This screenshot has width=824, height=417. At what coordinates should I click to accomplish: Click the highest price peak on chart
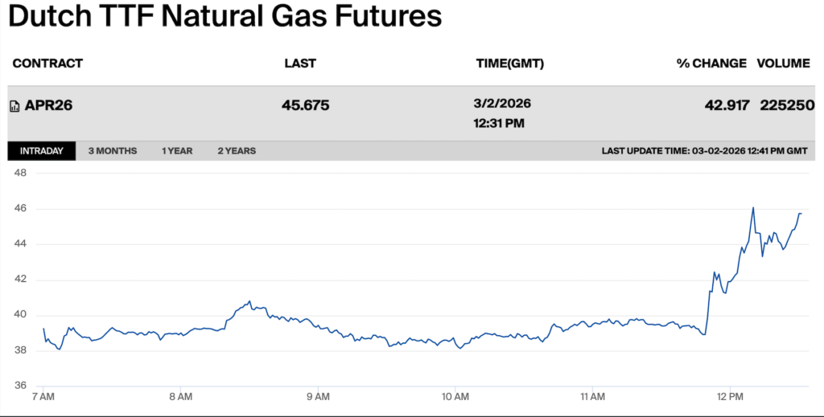753,208
